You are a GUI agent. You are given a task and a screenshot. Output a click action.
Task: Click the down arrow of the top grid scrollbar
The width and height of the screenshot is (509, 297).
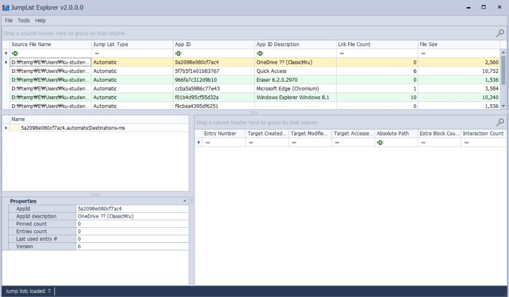pos(503,106)
